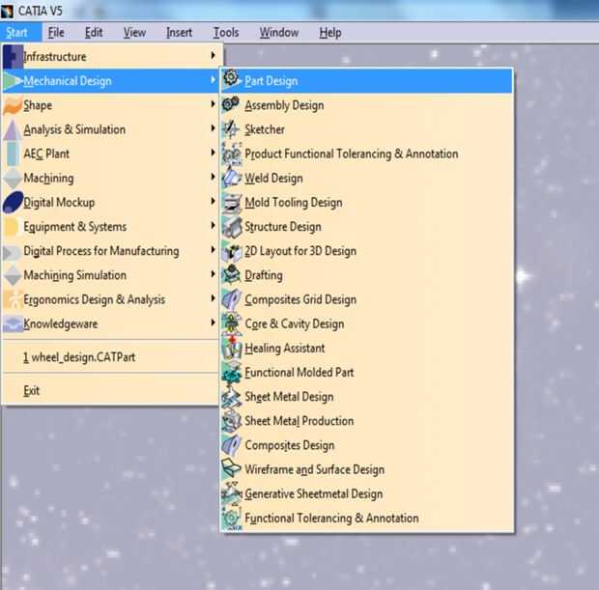Viewport: 599px width, 590px height.
Task: Select Sketcher text entry
Action: (265, 129)
